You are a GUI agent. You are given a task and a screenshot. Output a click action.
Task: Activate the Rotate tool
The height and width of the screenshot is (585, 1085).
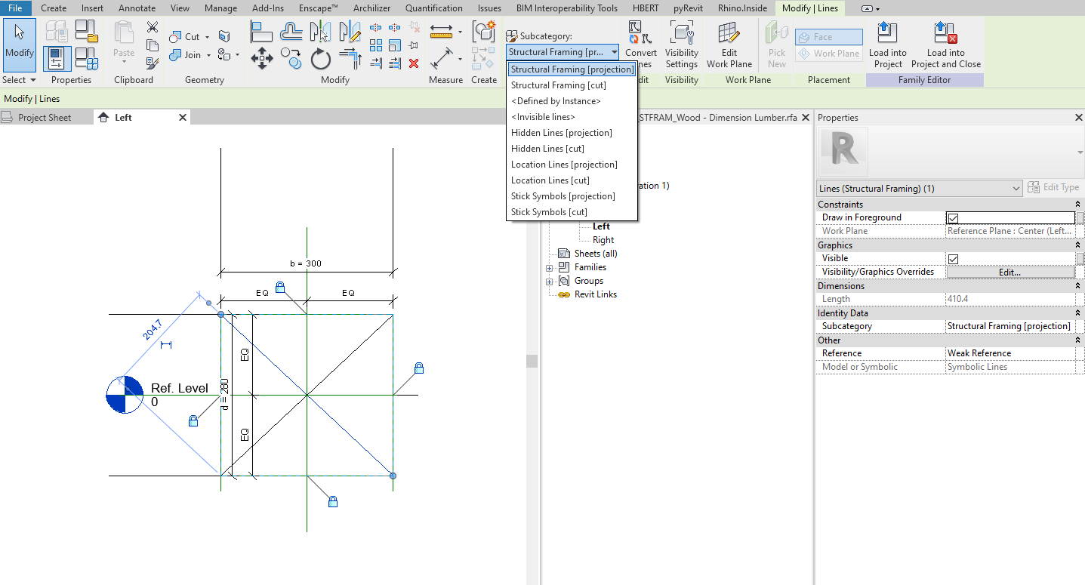[x=321, y=58]
